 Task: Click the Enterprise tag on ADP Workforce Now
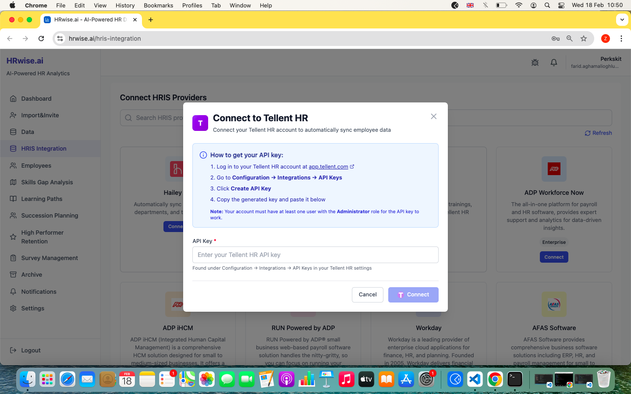(x=554, y=242)
